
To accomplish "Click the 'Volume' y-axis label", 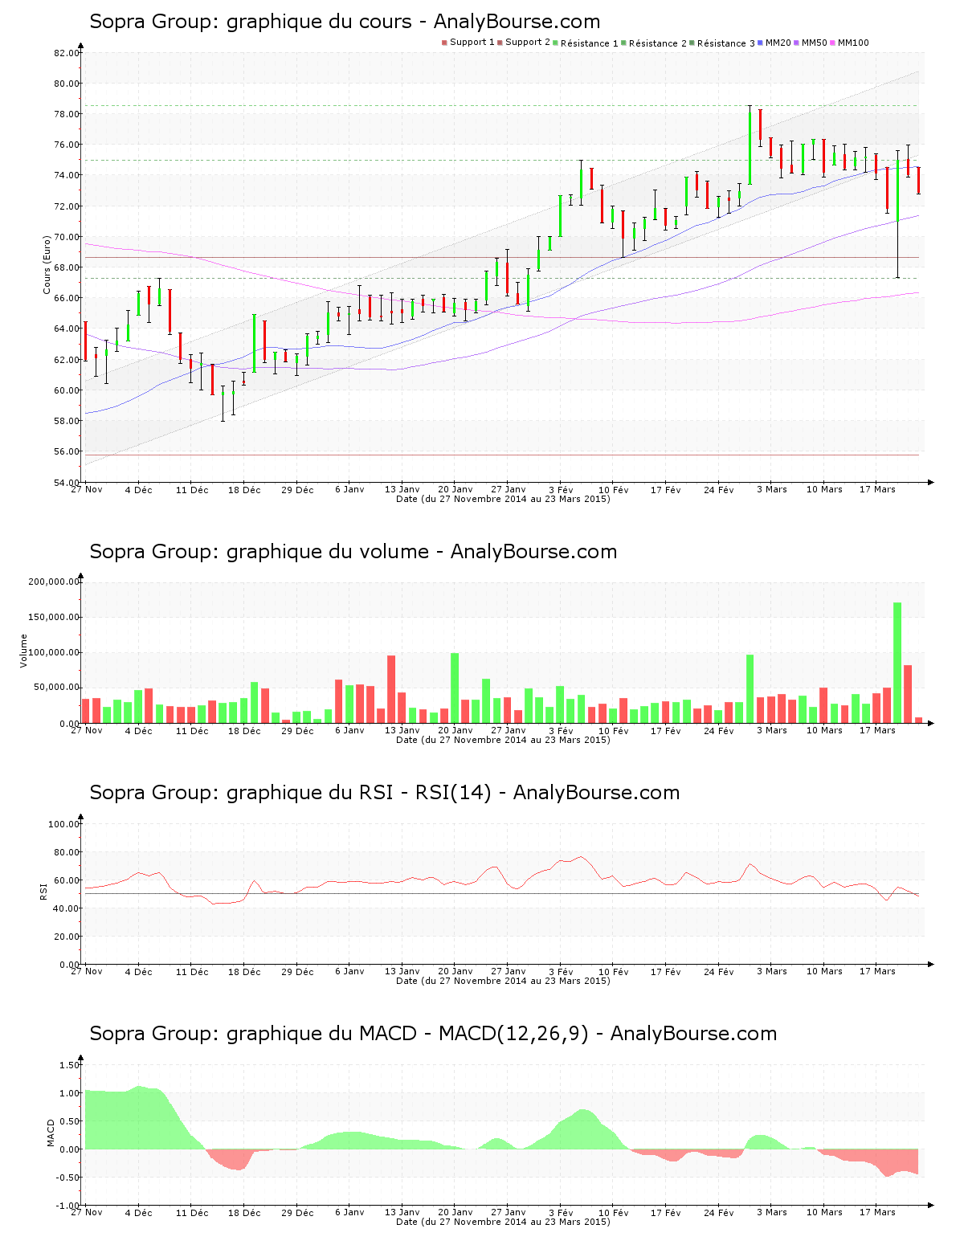I will (x=23, y=651).
